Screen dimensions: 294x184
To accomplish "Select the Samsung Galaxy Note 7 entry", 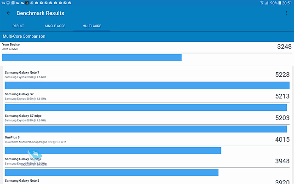I will pyautogui.click(x=22, y=73).
